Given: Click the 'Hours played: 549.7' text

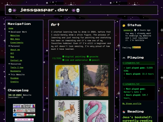Looking at the screenshot, I should 136,95.
